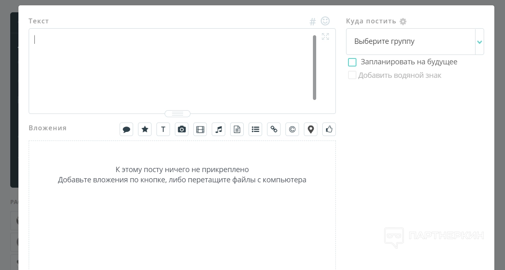
Task: Open the emoji smiley picker
Action: click(x=325, y=21)
